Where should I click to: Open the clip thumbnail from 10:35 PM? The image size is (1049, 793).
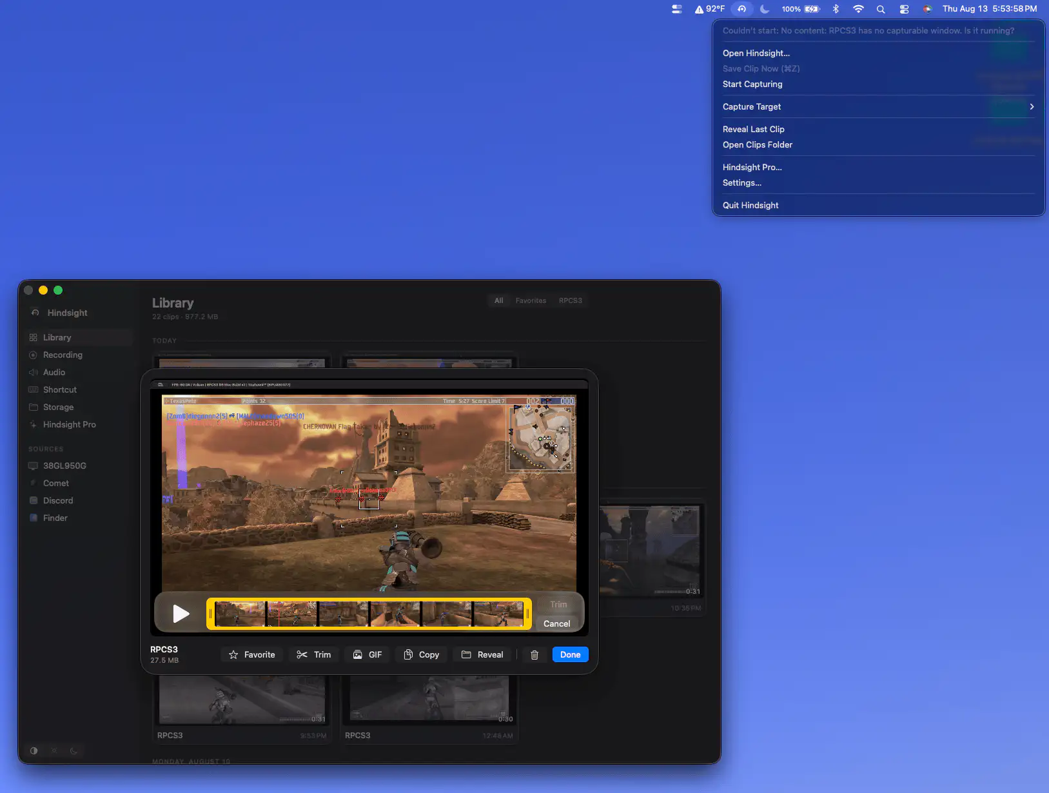pos(651,551)
